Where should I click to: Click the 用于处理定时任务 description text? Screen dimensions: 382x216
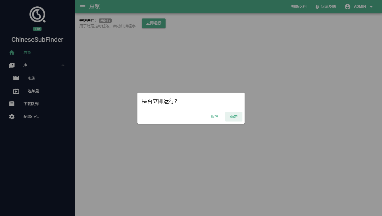click(x=107, y=26)
